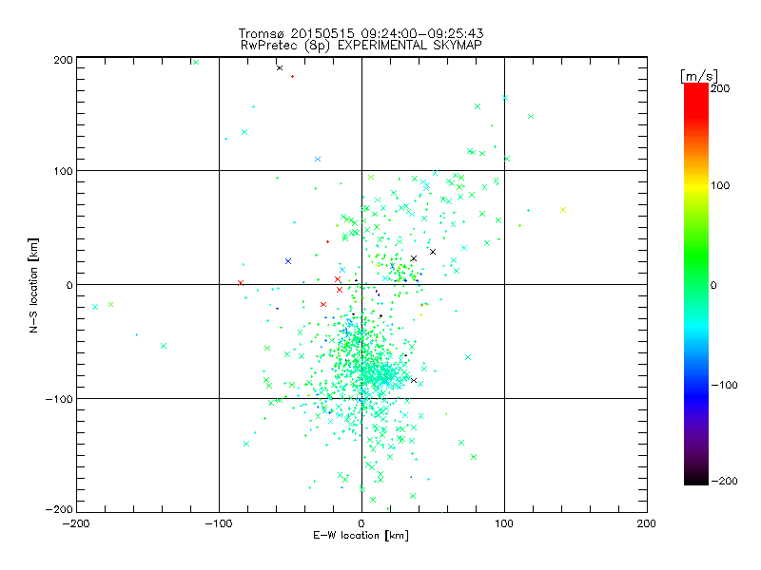Click the x-axis tick label '200'

point(647,523)
